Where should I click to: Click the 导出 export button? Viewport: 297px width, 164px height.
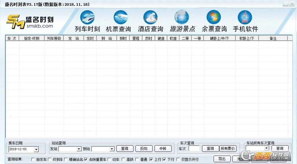[222, 159]
